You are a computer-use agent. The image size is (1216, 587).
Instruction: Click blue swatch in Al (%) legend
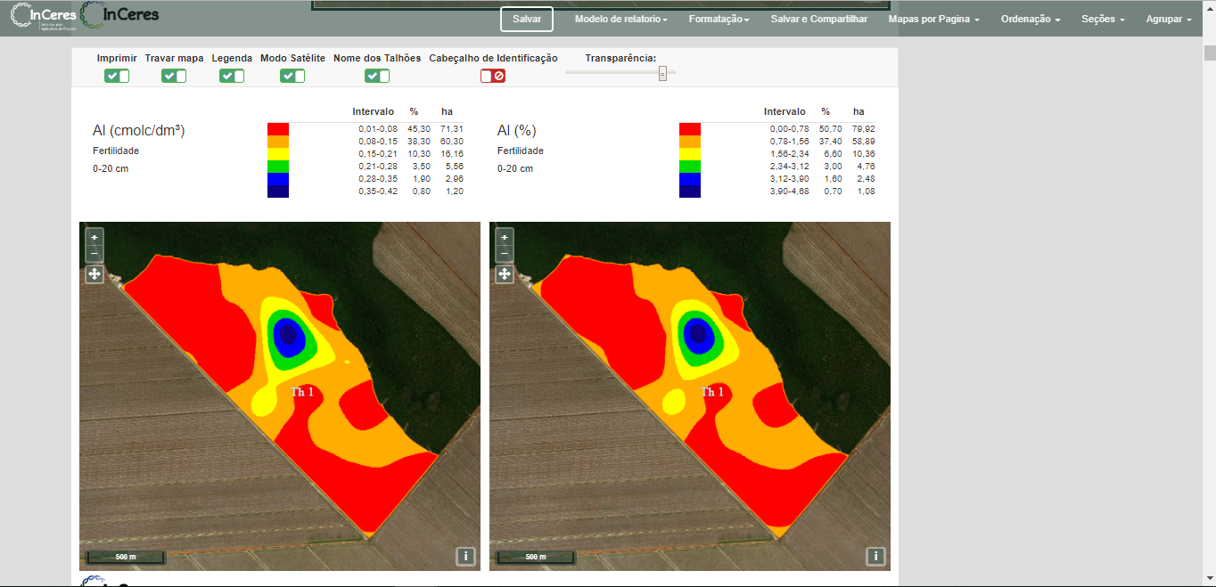(690, 179)
